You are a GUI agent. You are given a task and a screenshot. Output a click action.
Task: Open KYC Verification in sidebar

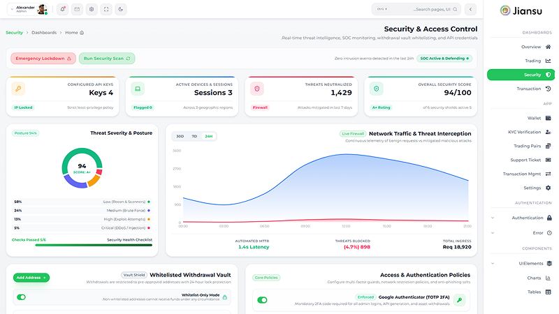click(x=521, y=132)
